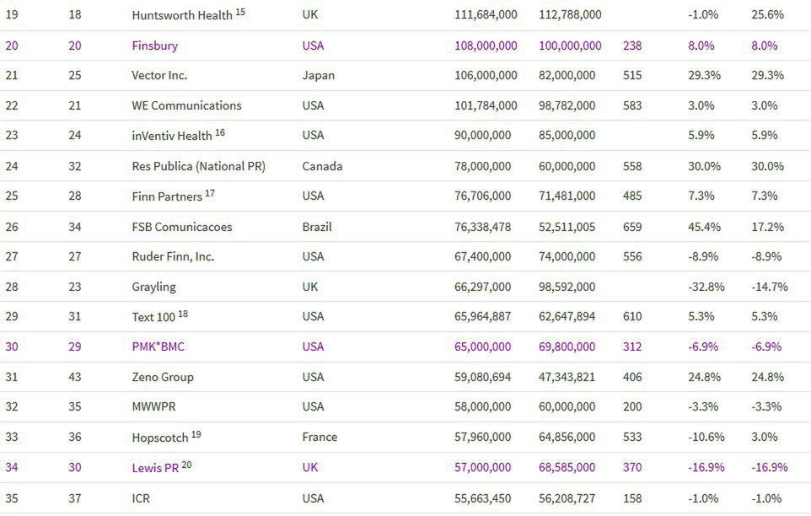Click the MWWPR agency name
The image size is (811, 516).
coord(153,406)
